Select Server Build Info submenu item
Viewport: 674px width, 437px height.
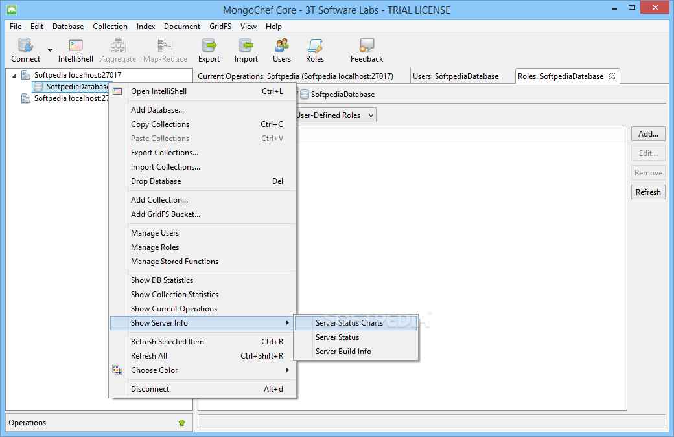356,351
